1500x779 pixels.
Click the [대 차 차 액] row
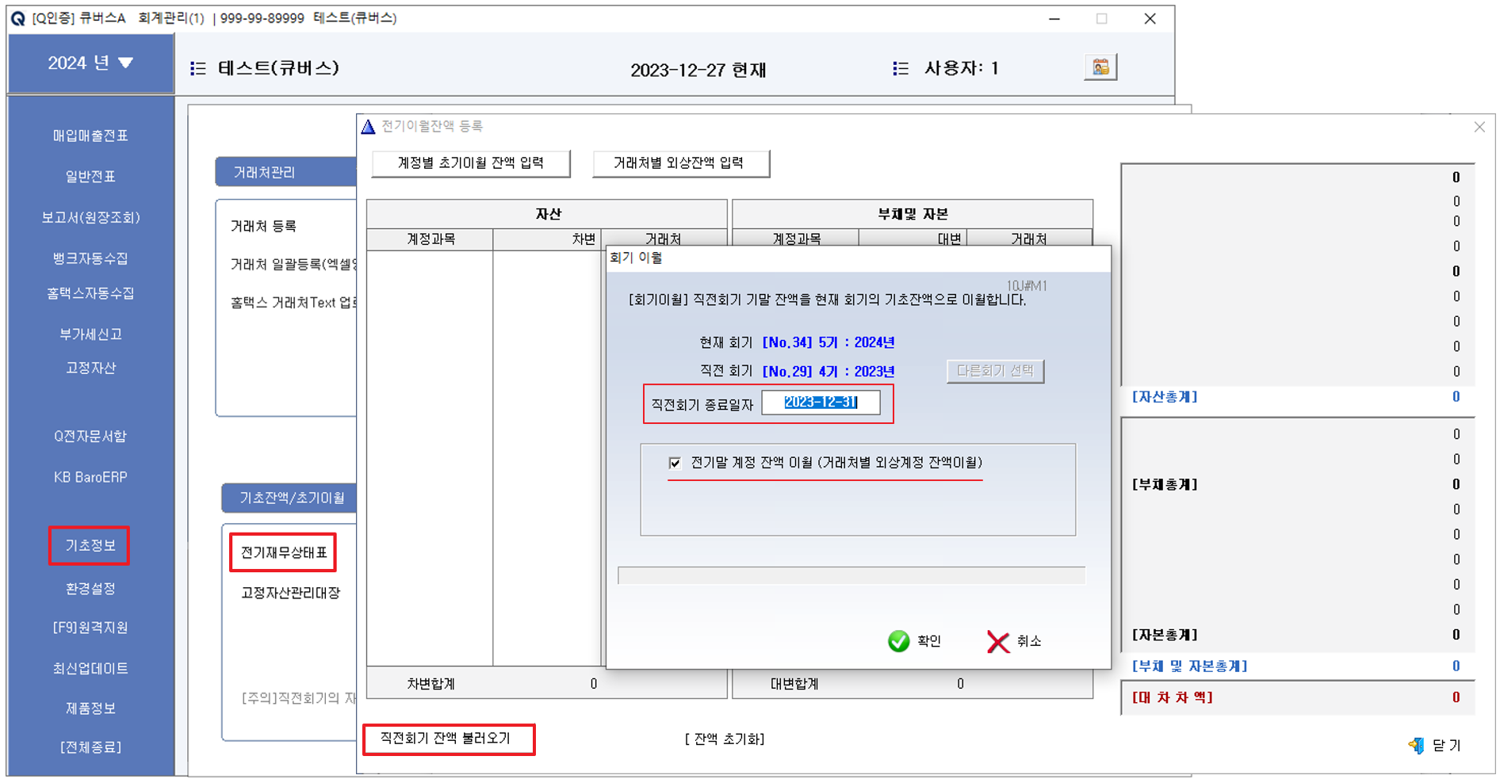click(x=1297, y=697)
